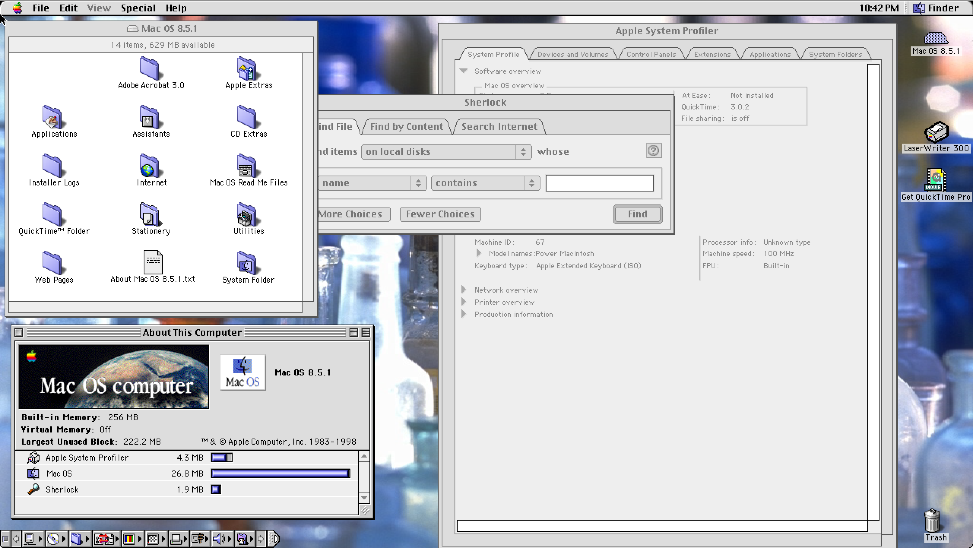Image resolution: width=973 pixels, height=548 pixels.
Task: Click the Find button in Sherlock
Action: pyautogui.click(x=636, y=214)
